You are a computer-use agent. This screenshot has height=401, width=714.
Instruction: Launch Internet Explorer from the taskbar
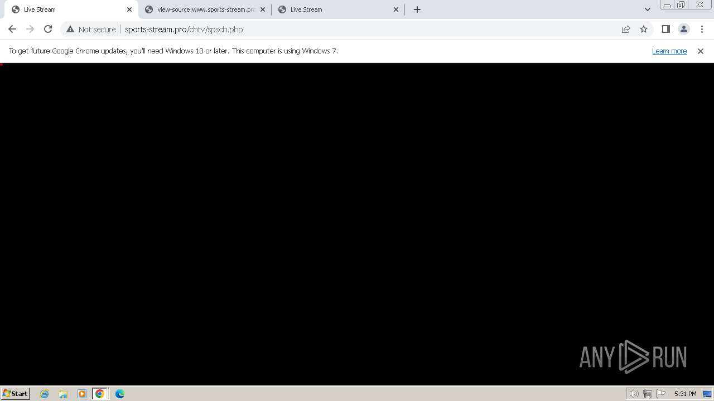tap(45, 394)
